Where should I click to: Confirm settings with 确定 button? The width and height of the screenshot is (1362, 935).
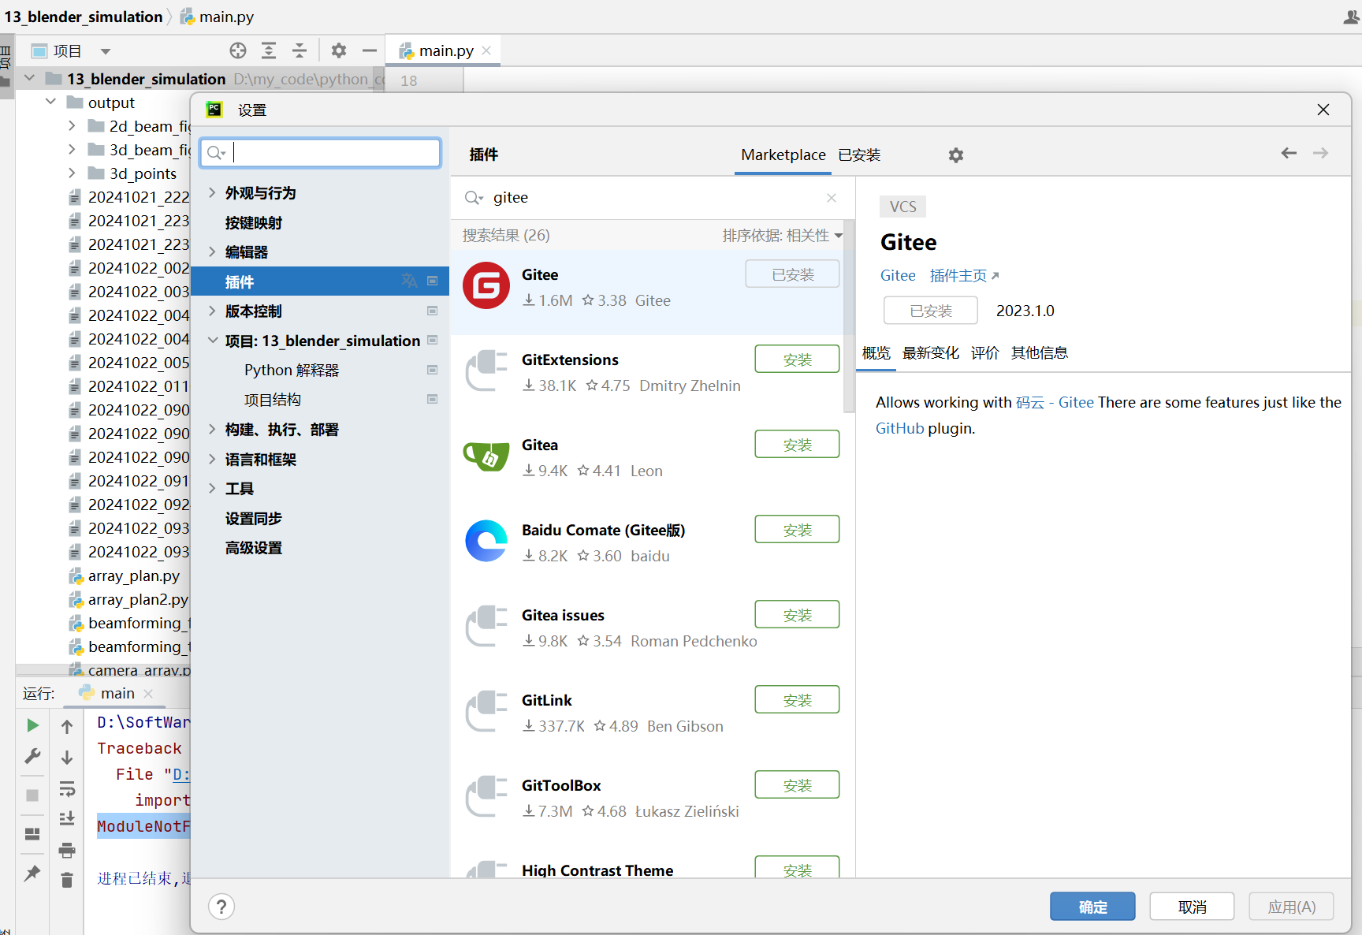click(x=1092, y=907)
